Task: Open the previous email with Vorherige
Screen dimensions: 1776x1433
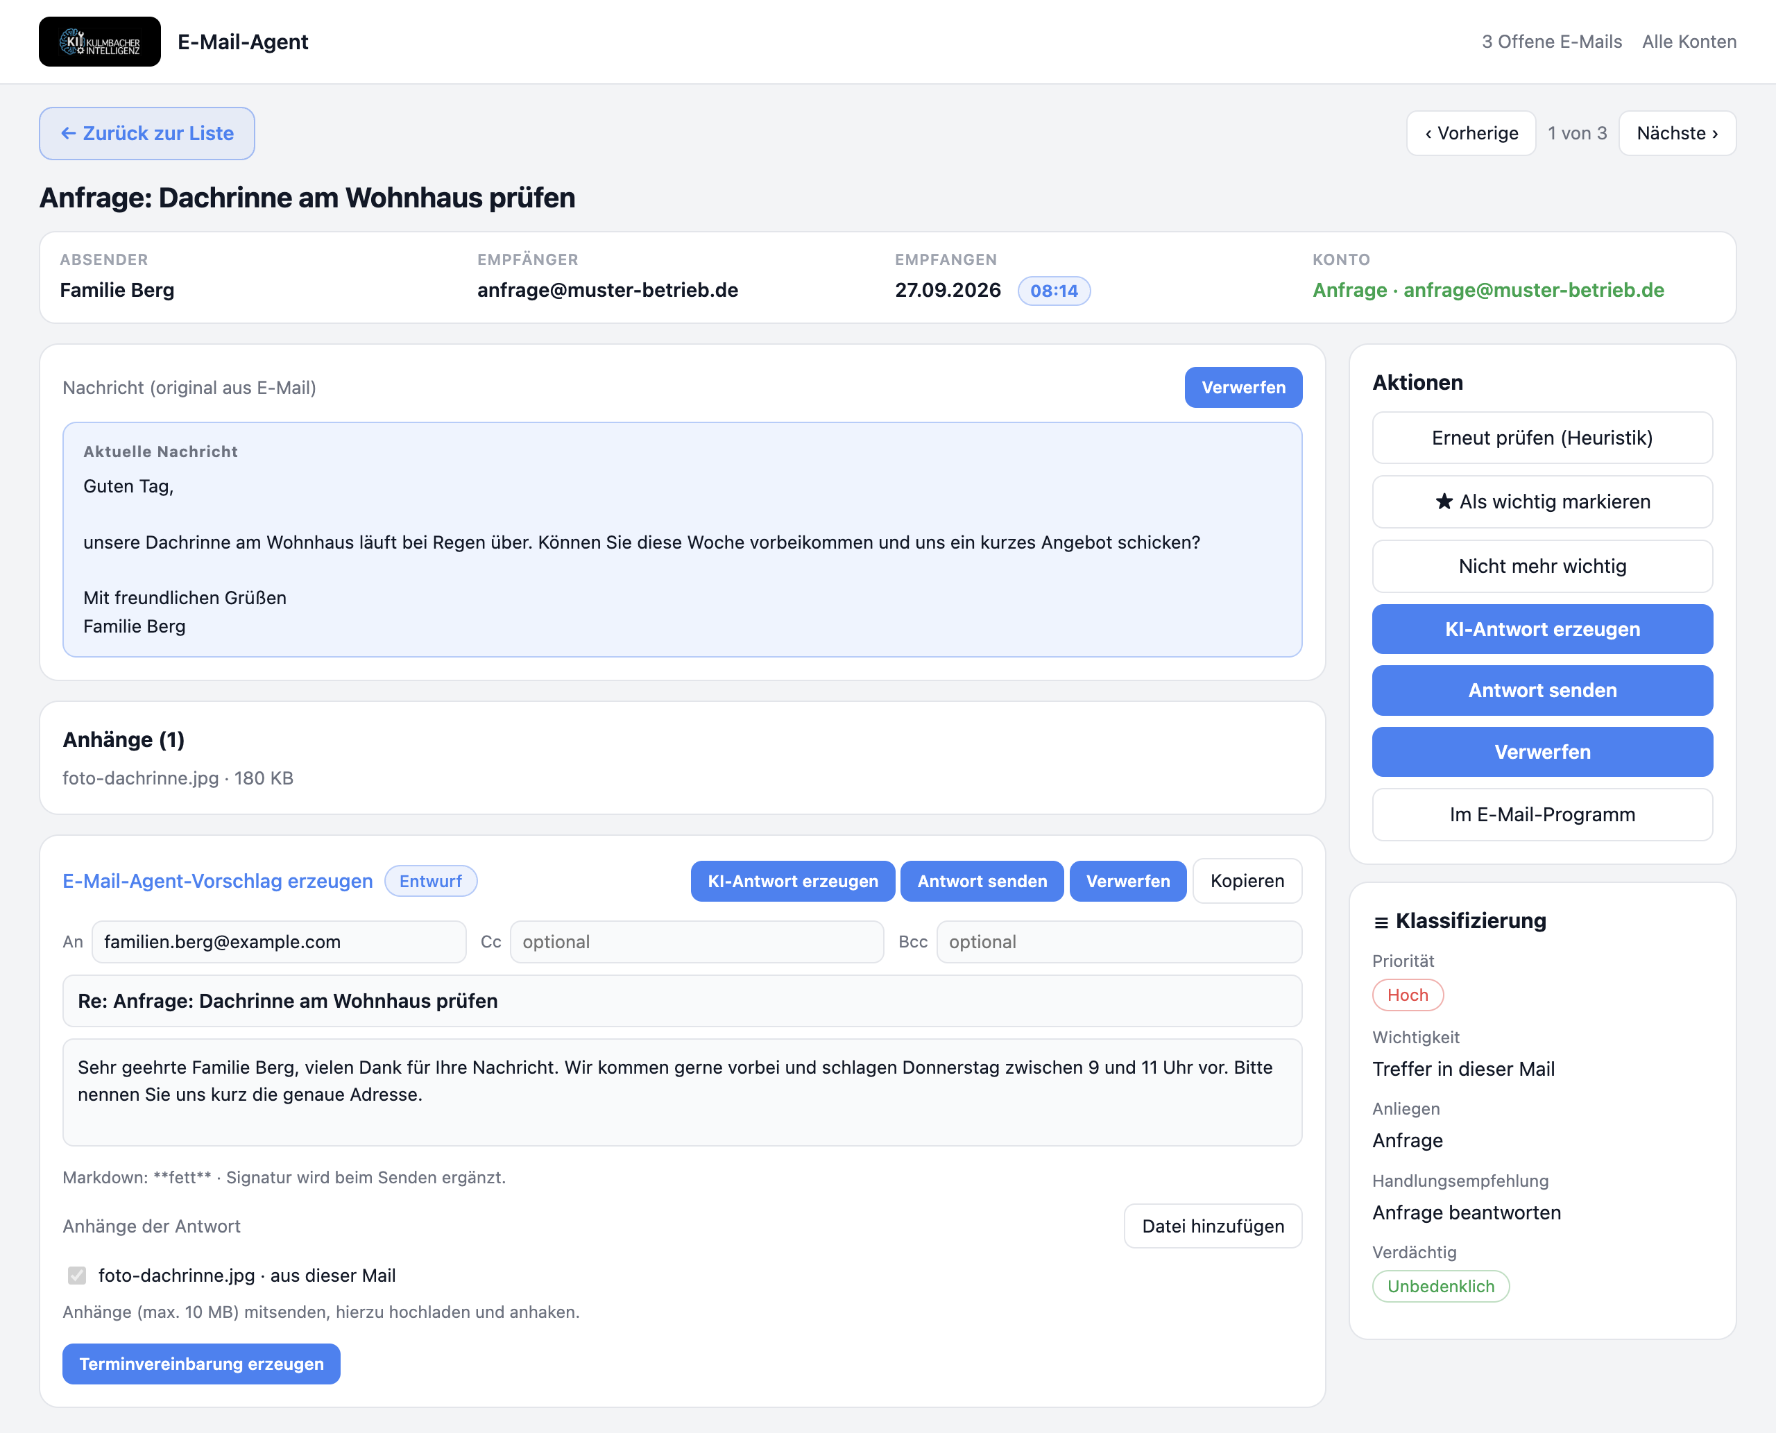Action: click(x=1471, y=133)
